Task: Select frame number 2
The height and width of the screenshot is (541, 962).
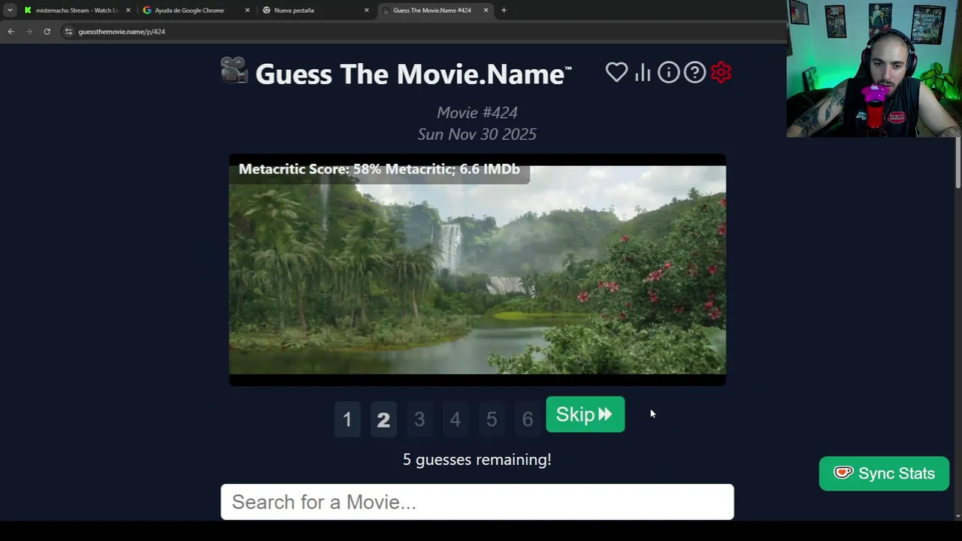Action: pyautogui.click(x=383, y=419)
